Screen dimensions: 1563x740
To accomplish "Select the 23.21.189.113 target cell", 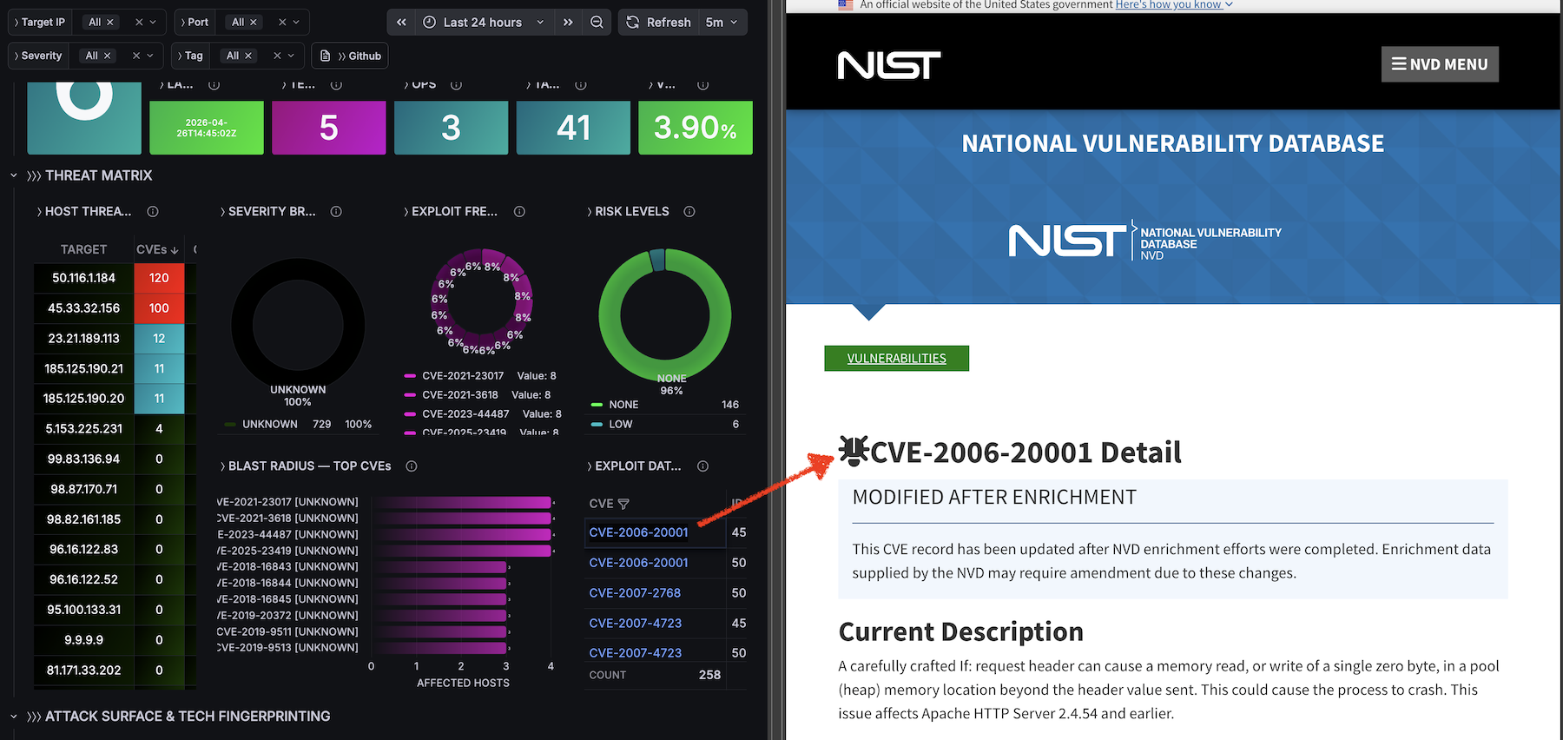I will [x=84, y=339].
